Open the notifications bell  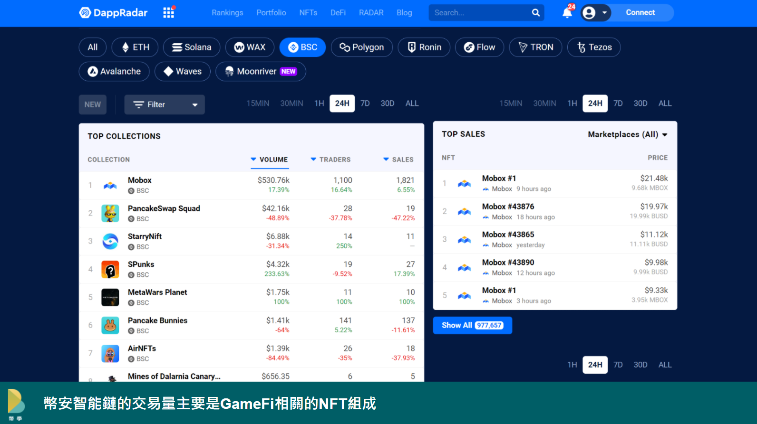tap(567, 12)
